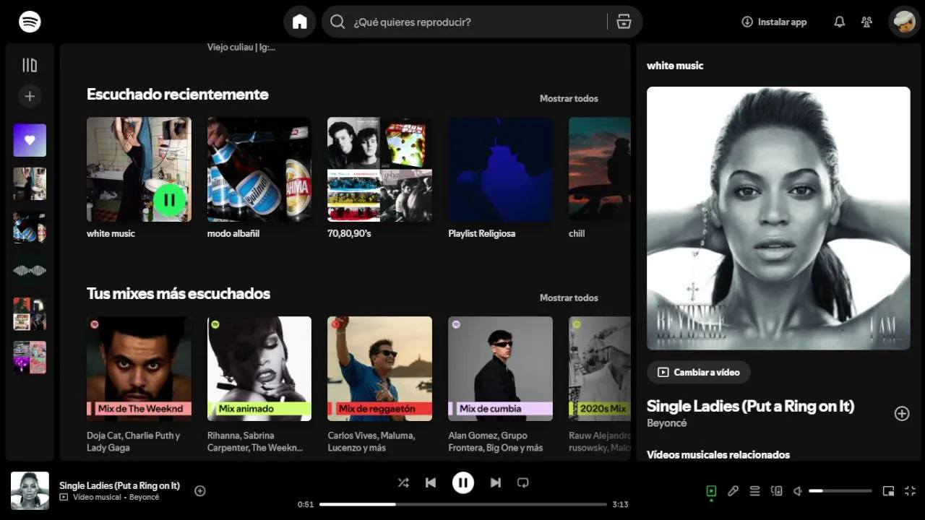Create a new playlist with plus icon
Viewport: 925px width, 520px height.
pos(30,96)
